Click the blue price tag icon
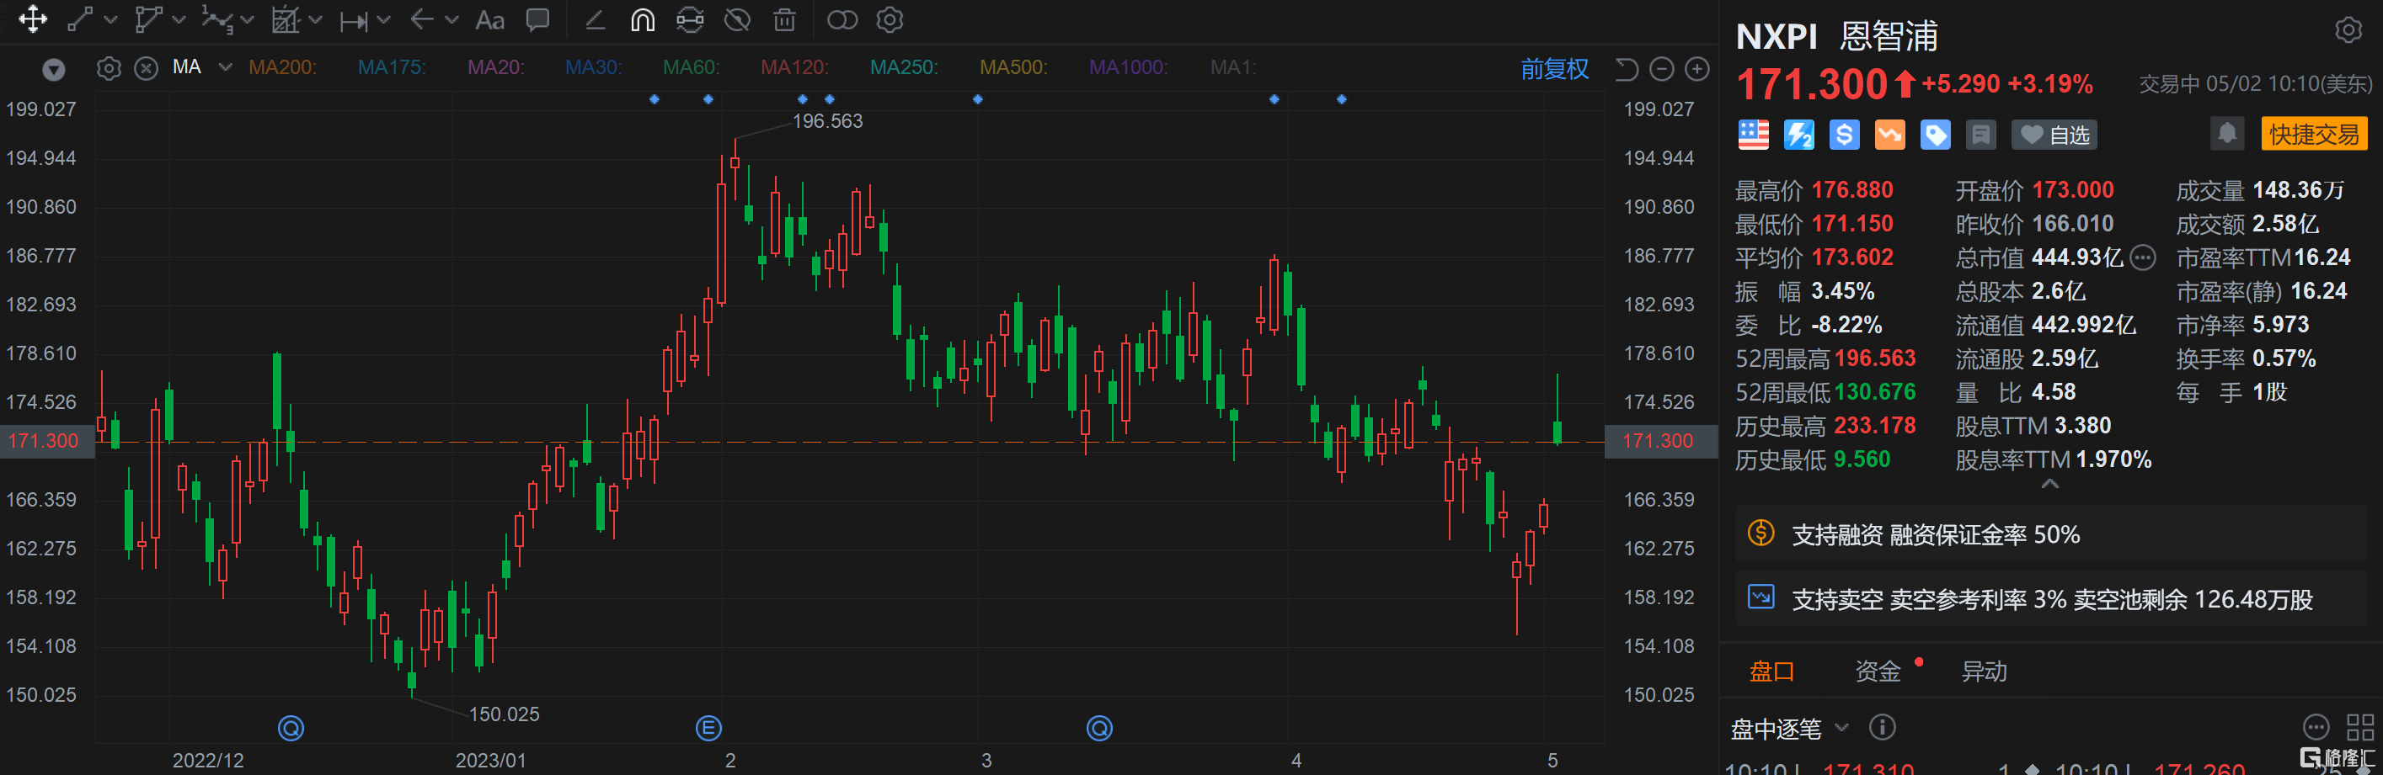 coord(1935,135)
